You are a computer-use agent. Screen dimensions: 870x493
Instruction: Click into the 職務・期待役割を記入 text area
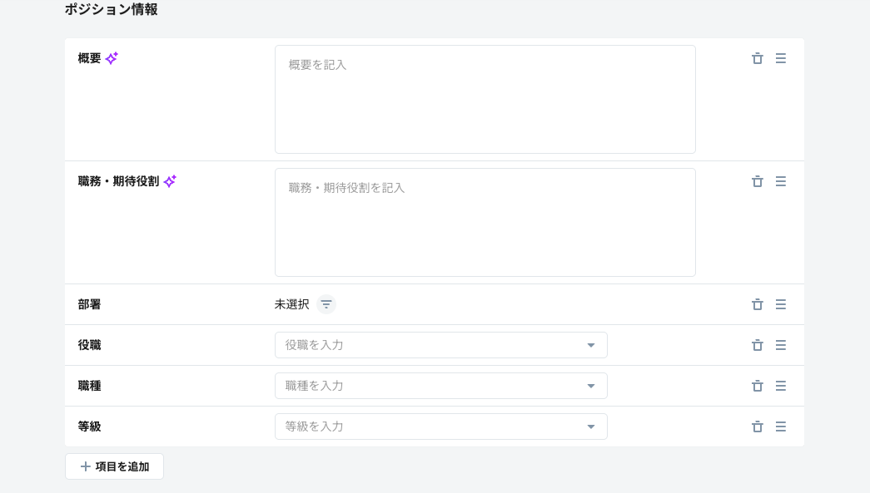[x=485, y=223]
